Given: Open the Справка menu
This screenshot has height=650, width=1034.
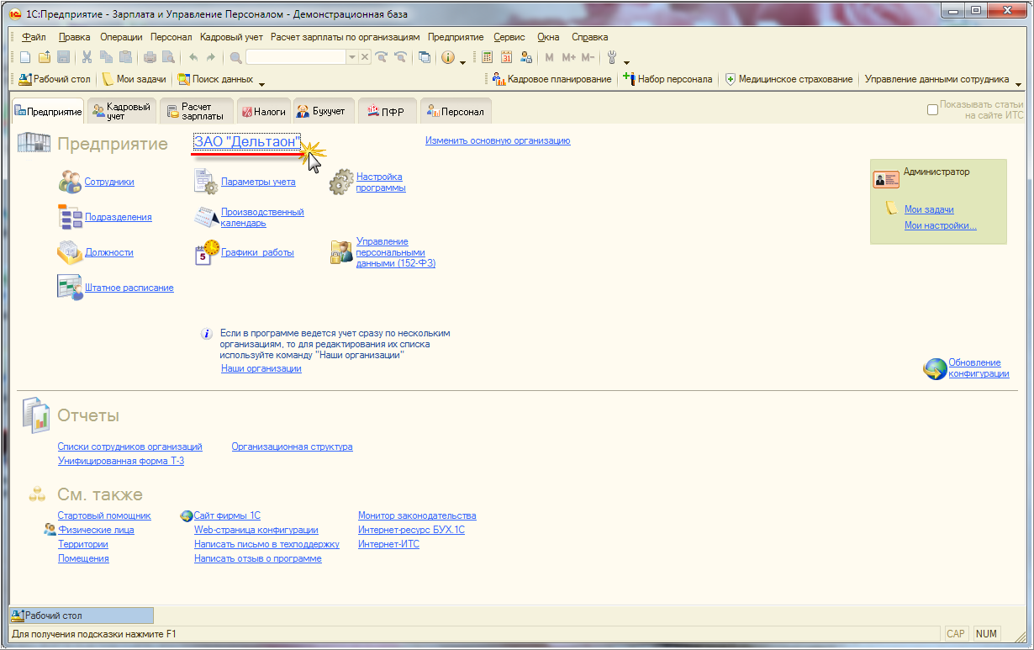Looking at the screenshot, I should pos(589,37).
